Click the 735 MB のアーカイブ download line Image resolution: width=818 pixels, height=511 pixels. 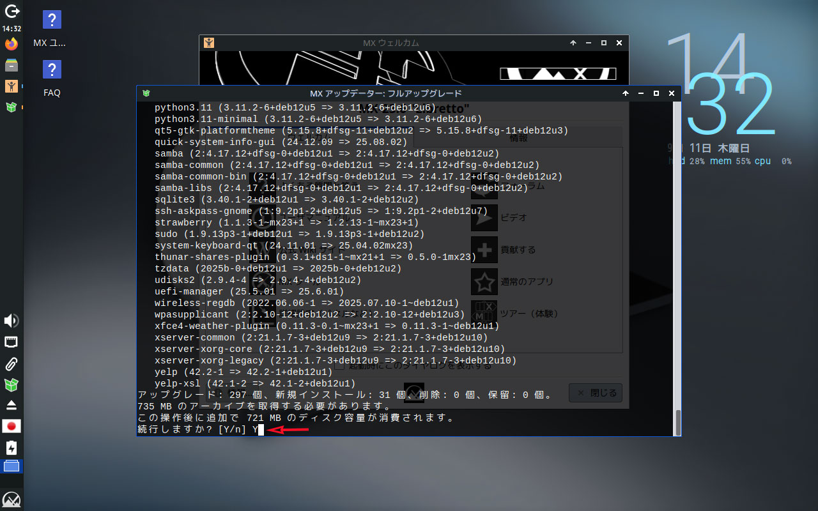[264, 406]
